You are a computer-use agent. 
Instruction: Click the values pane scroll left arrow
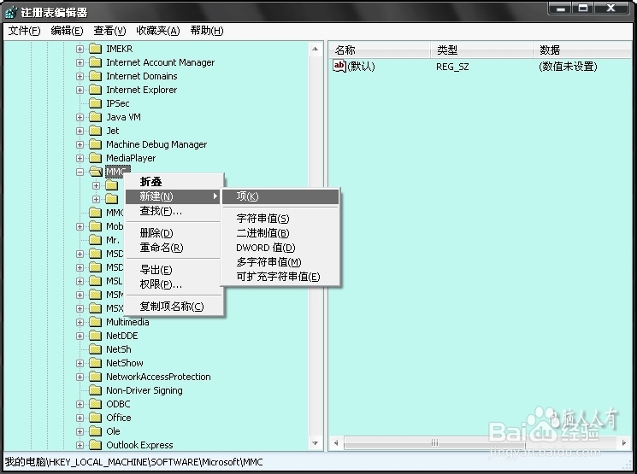[x=336, y=442]
